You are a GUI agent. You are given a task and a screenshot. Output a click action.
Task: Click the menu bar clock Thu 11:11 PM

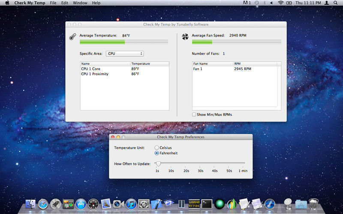click(308, 3)
